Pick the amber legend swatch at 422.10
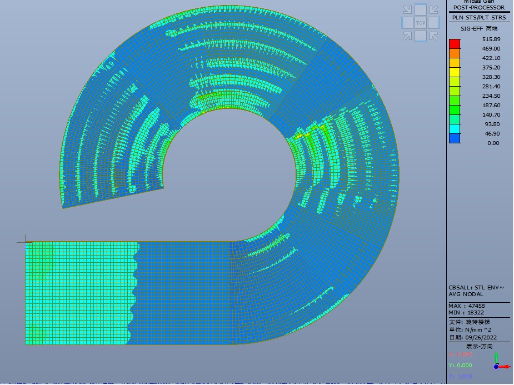Image resolution: width=514 pixels, height=385 pixels. click(455, 63)
